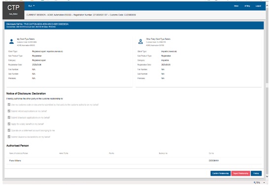Open the Inbox menu item
Viewport: 270px width, 186px height.
coord(236,6)
